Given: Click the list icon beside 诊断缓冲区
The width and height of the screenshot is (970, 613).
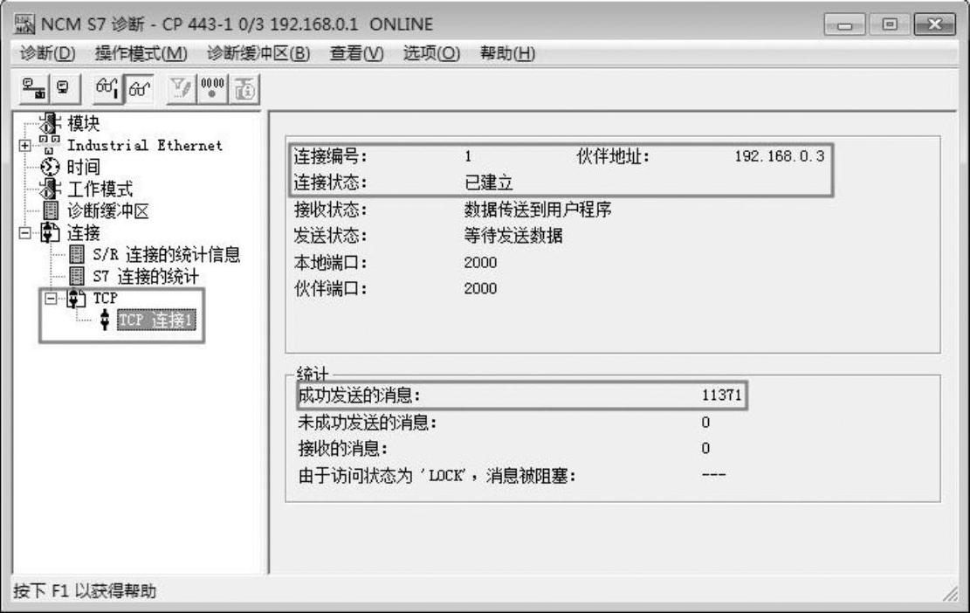Looking at the screenshot, I should (x=51, y=211).
